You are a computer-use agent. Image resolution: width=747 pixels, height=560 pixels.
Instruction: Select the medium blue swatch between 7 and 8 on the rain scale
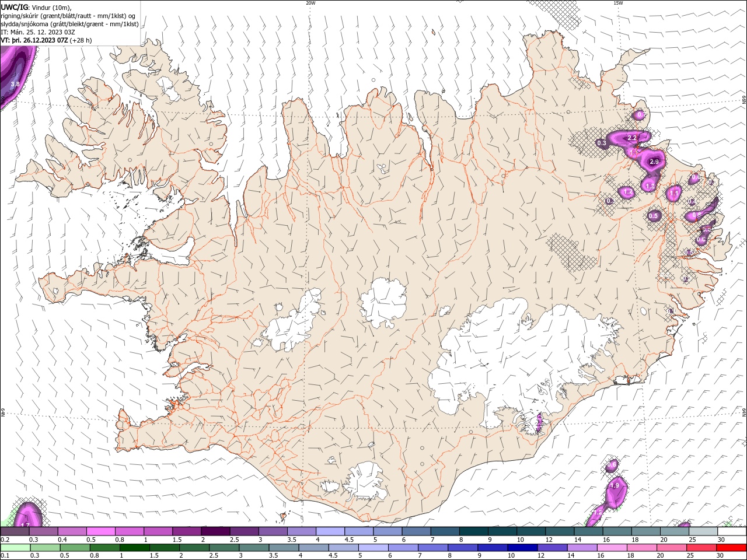(433, 548)
